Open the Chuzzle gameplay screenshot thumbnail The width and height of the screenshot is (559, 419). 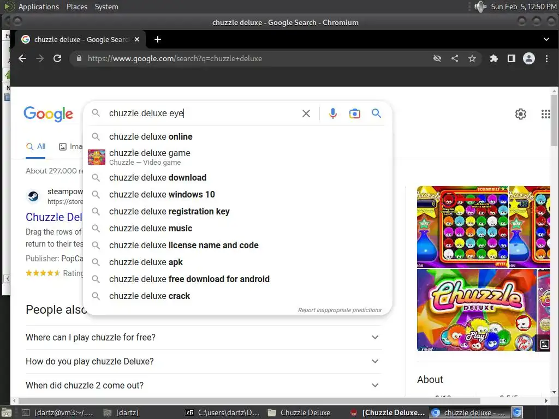coord(462,227)
